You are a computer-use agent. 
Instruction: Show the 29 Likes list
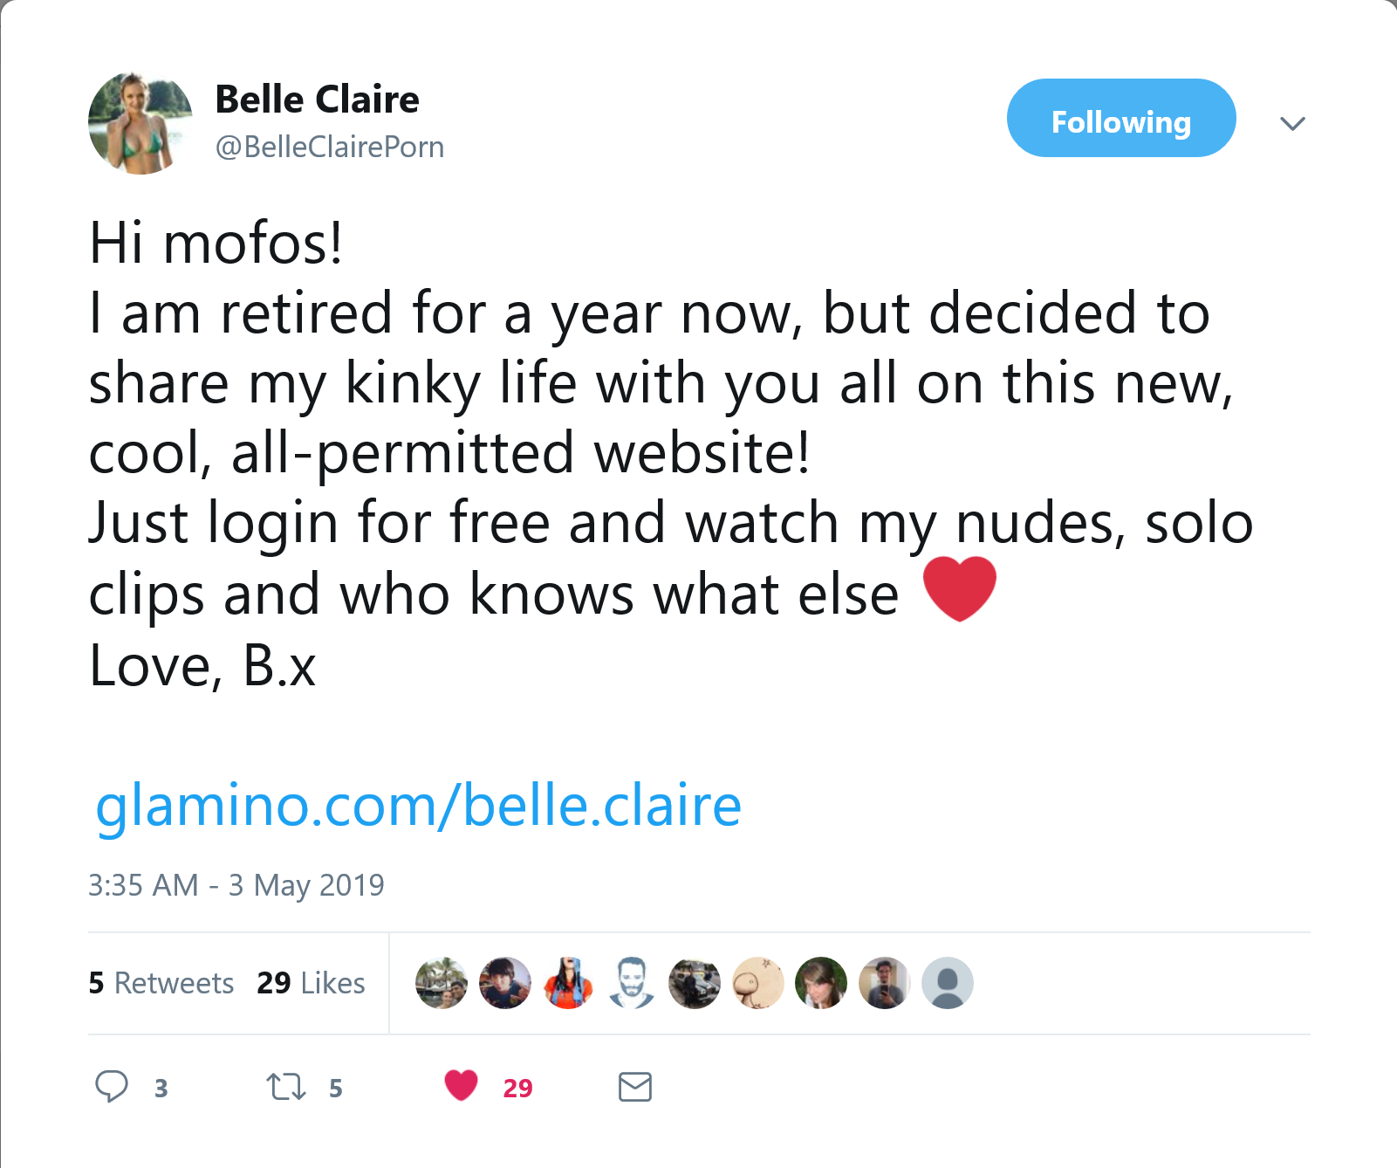(x=311, y=983)
